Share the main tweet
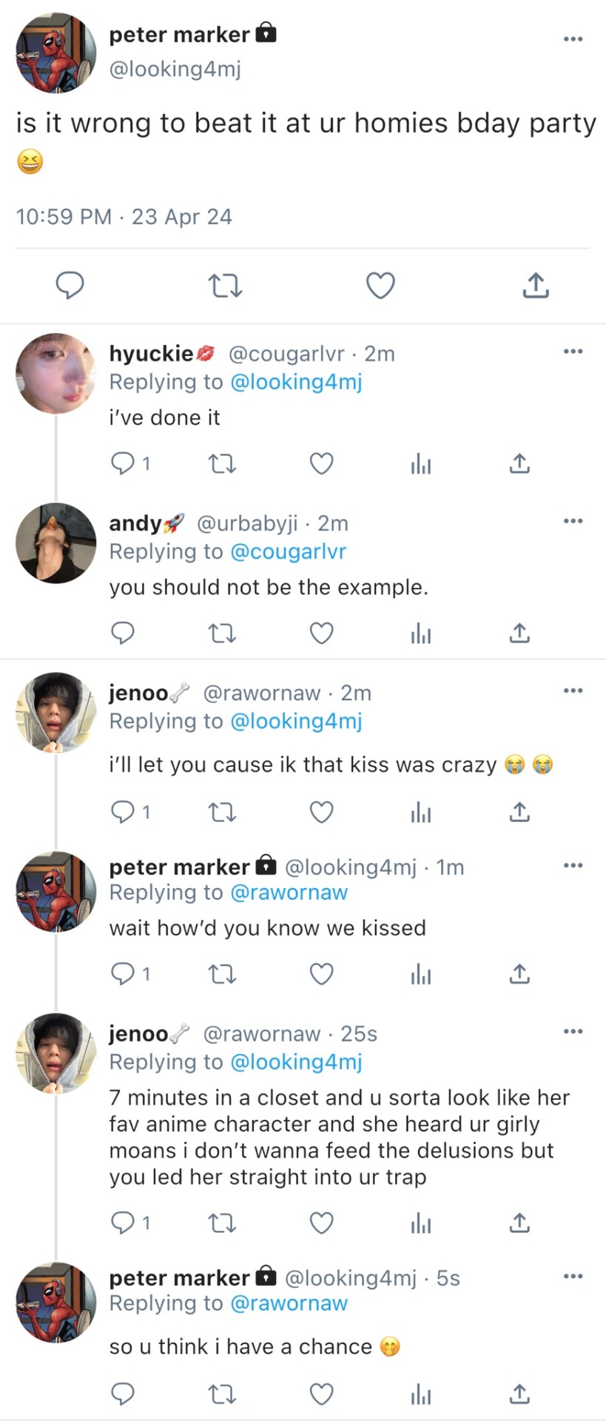Image resolution: width=606 pixels, height=1421 pixels. tap(535, 286)
